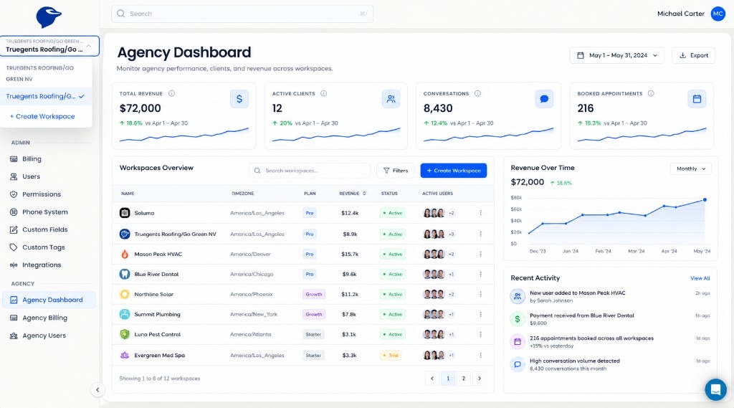This screenshot has width=734, height=408.
Task: Open the Filters button
Action: (x=396, y=171)
